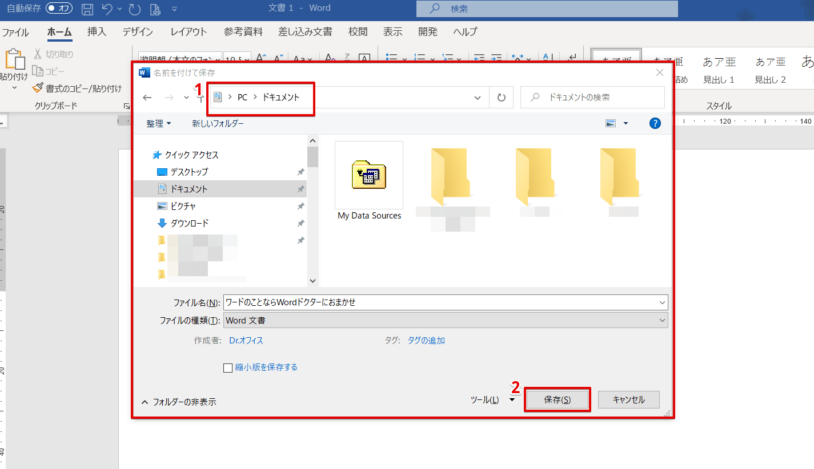Open recent locations dropdown in save dialog
This screenshot has width=814, height=469.
point(186,98)
